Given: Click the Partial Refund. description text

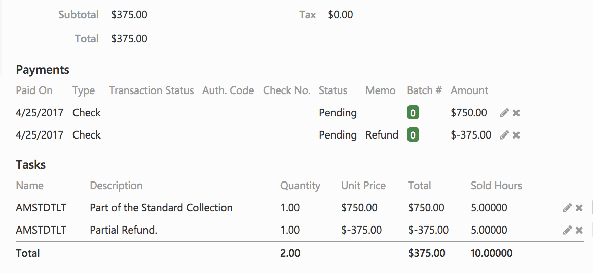Looking at the screenshot, I should coord(124,230).
